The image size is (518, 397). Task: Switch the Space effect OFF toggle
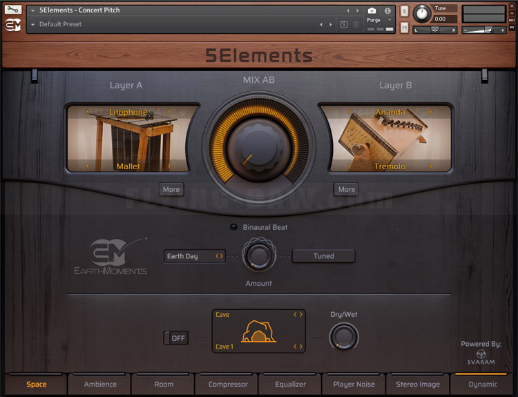click(176, 338)
